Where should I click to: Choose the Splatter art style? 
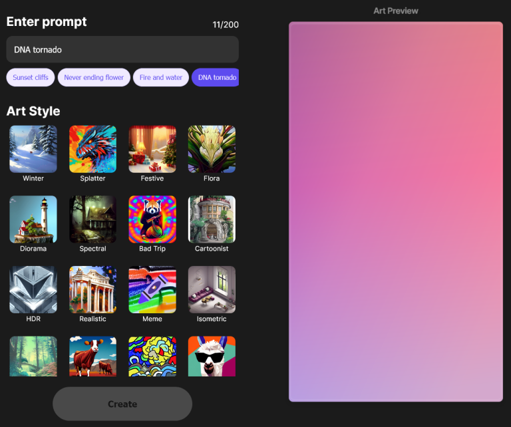coord(92,149)
